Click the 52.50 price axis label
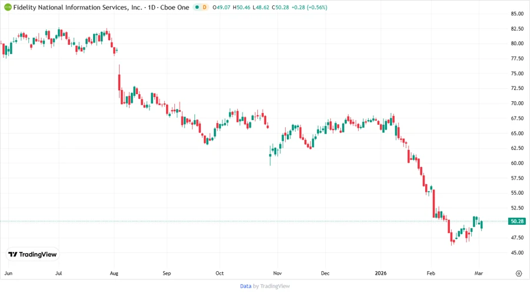The image size is (530, 293). [x=517, y=208]
